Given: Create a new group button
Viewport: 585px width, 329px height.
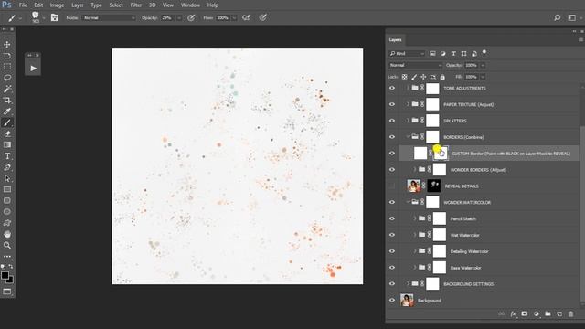Looking at the screenshot, I should click(548, 314).
